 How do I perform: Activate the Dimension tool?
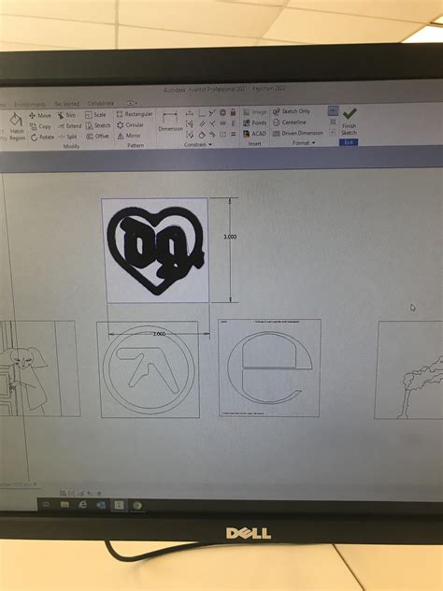click(170, 122)
